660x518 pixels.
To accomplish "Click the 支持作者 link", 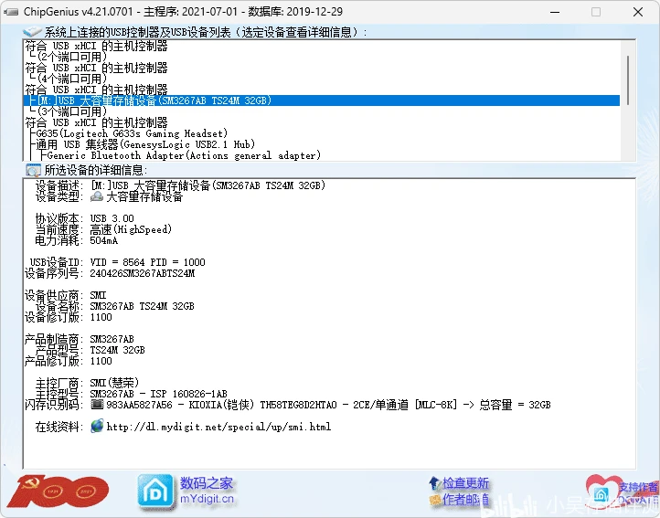I will click(x=638, y=487).
